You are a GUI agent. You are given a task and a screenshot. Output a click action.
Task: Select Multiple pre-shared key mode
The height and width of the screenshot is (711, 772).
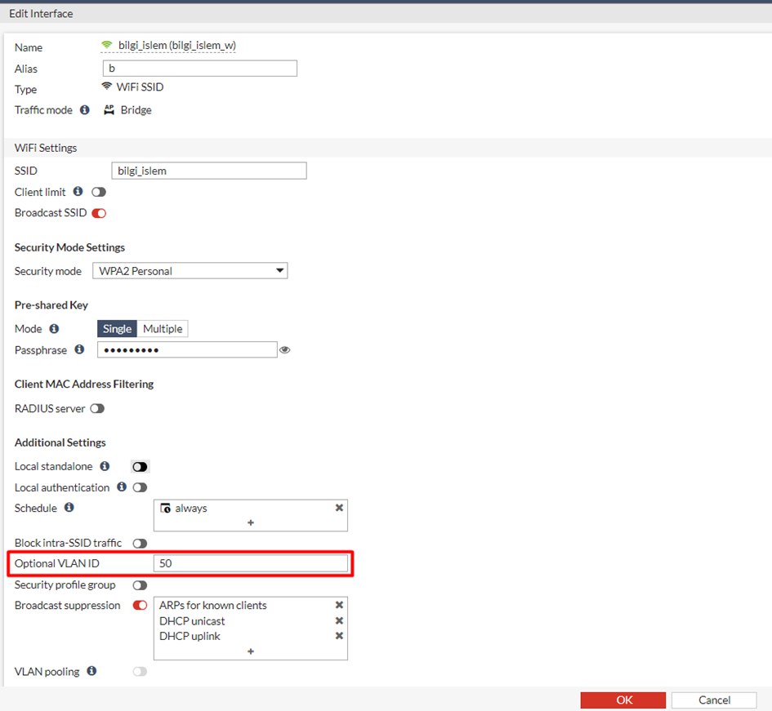[x=163, y=329]
